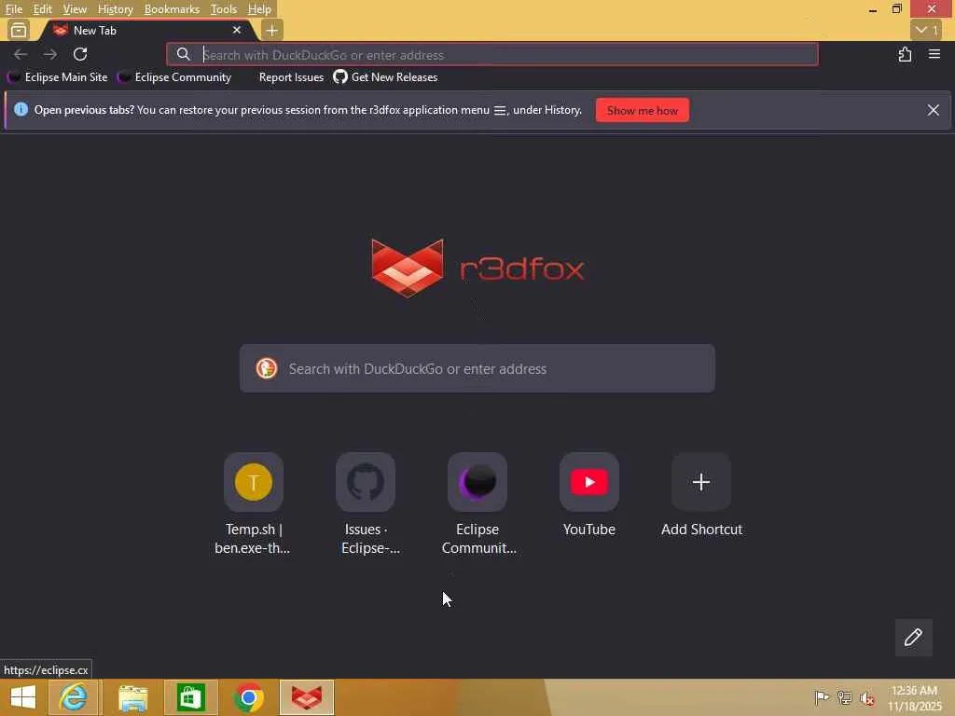
Task: Open Windows Store from taskbar
Action: click(190, 697)
